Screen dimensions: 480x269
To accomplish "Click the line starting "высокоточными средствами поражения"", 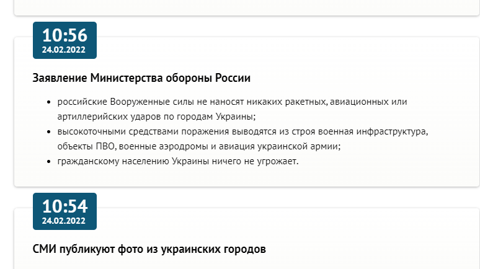I will [243, 132].
